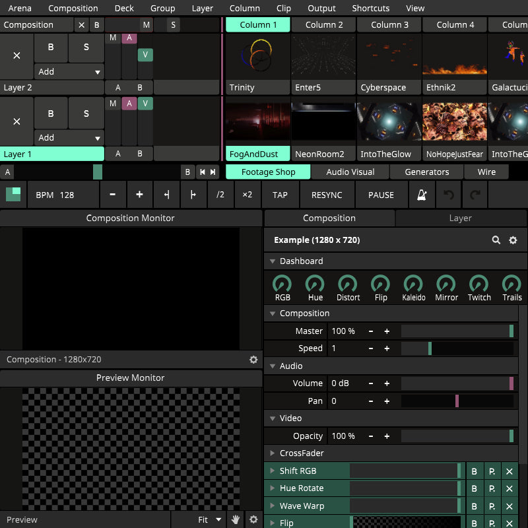Clear Layer 2 with the X button
This screenshot has width=528, height=528.
(16, 56)
